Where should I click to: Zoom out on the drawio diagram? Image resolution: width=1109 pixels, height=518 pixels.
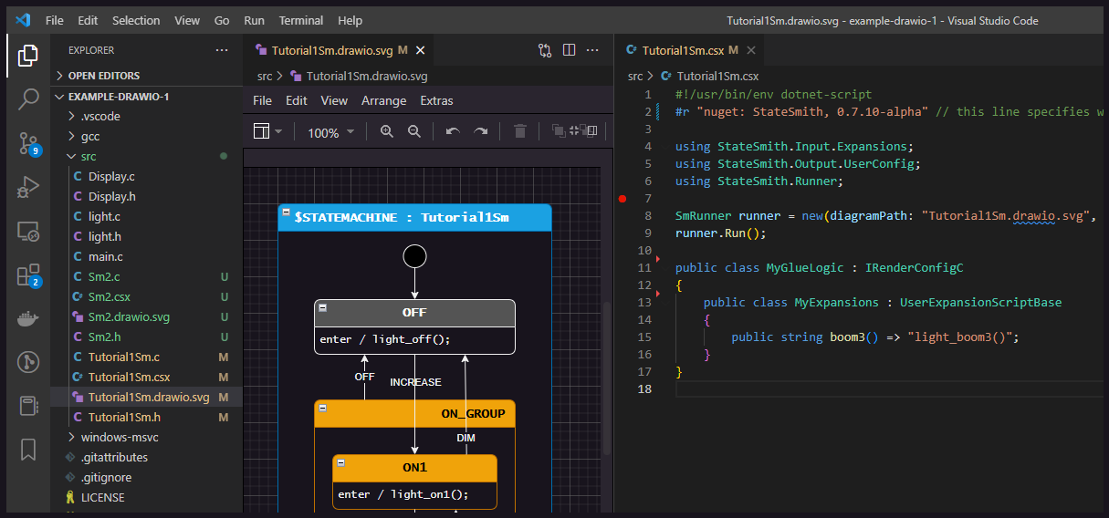[x=414, y=131]
